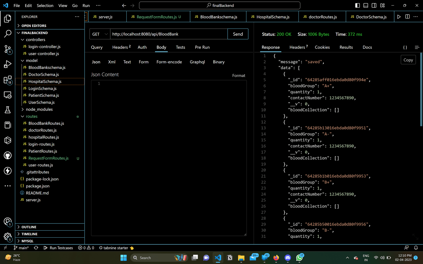
Task: Open response options menu icon
Action: tap(417, 47)
